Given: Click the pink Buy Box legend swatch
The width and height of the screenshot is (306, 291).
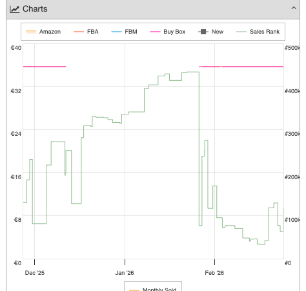Looking at the screenshot, I should click(x=155, y=32).
